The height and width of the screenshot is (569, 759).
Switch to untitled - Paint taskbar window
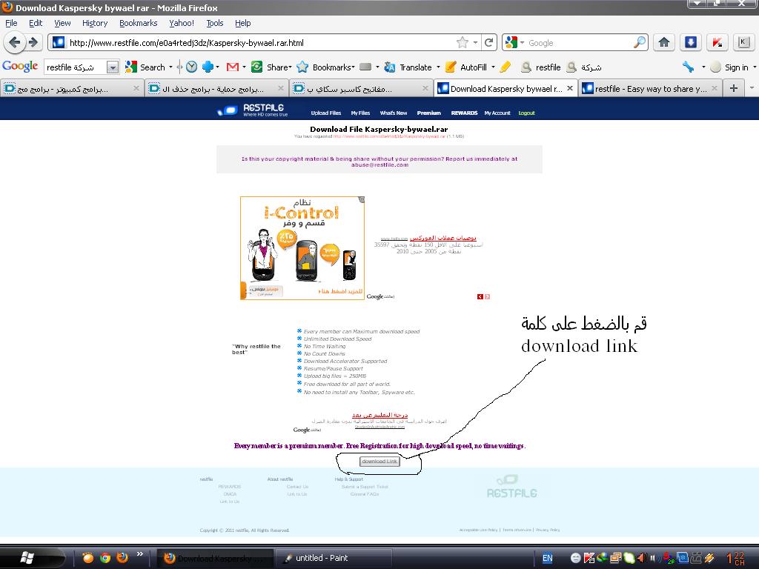point(334,558)
